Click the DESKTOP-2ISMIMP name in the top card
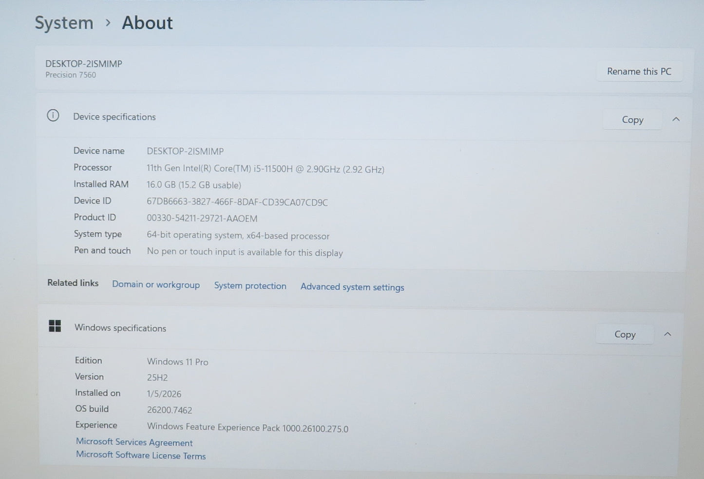The width and height of the screenshot is (704, 479). tap(84, 64)
